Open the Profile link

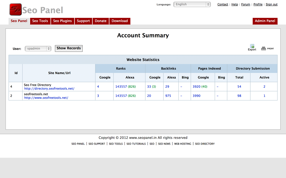pos(258,4)
